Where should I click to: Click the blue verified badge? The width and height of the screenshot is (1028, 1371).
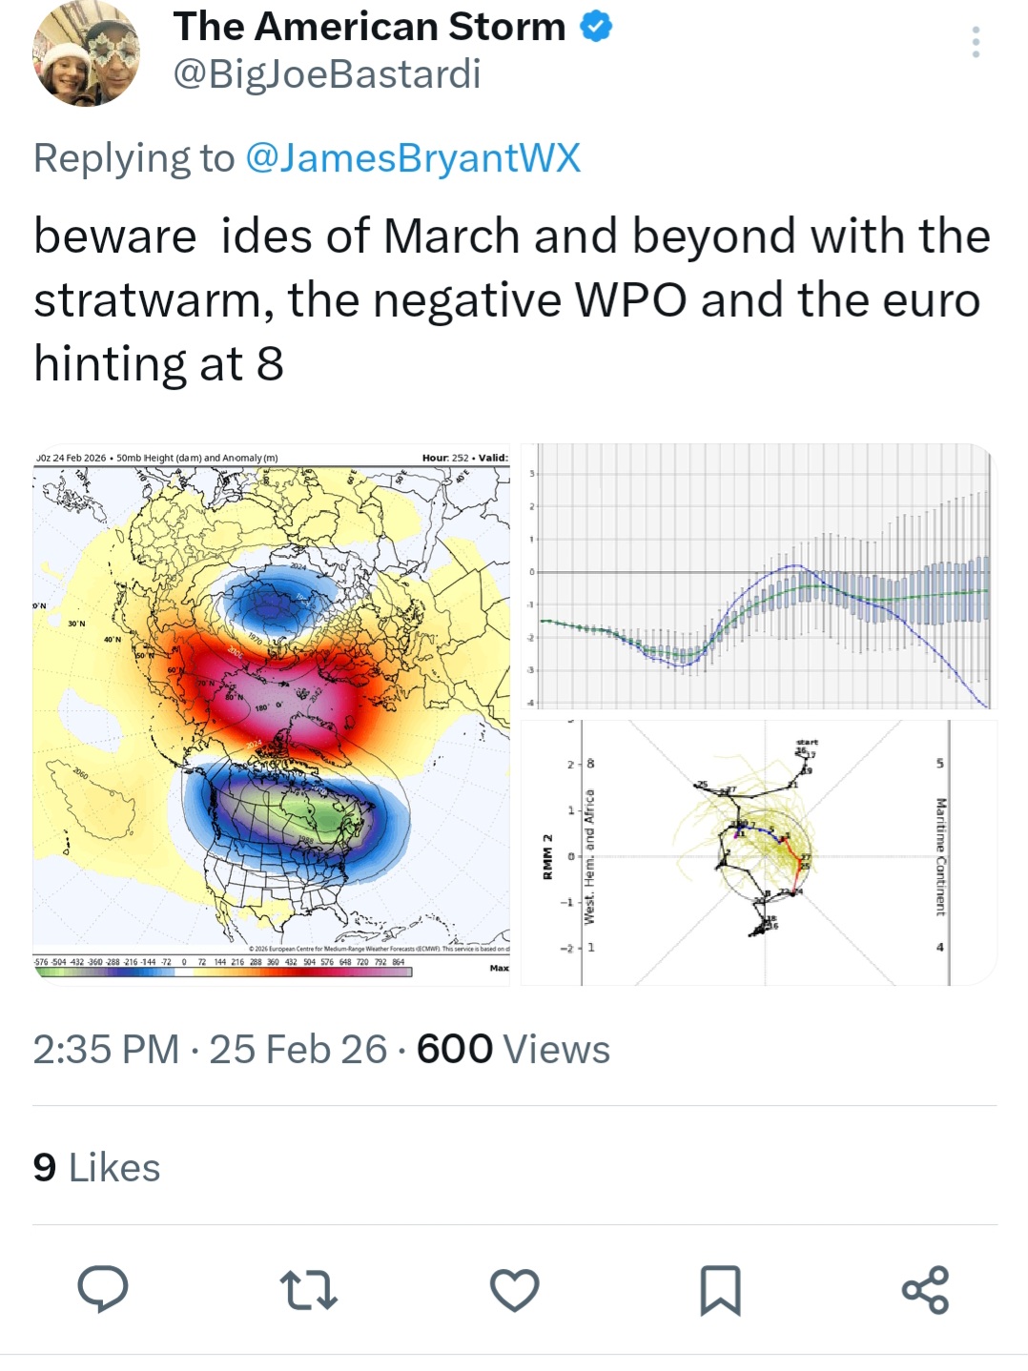click(596, 28)
